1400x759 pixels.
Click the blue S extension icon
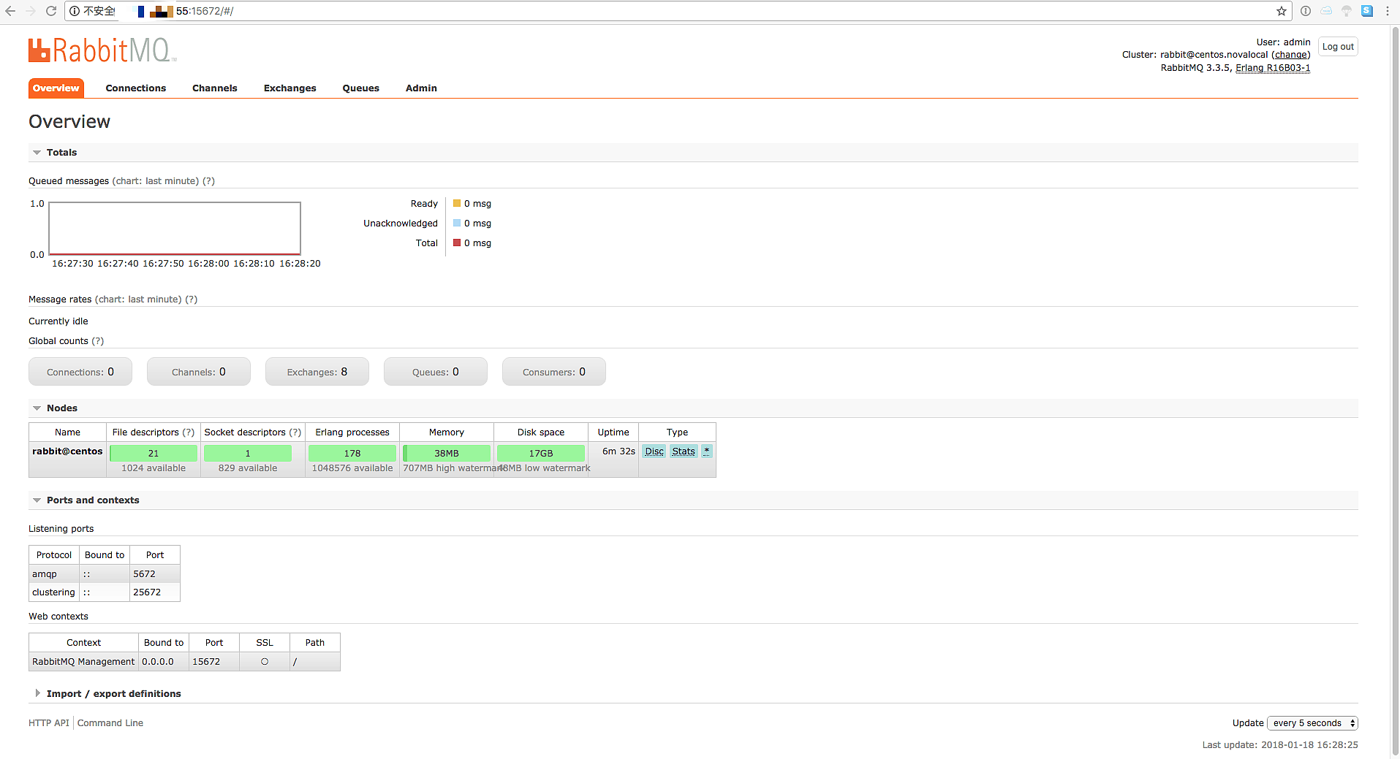1366,11
